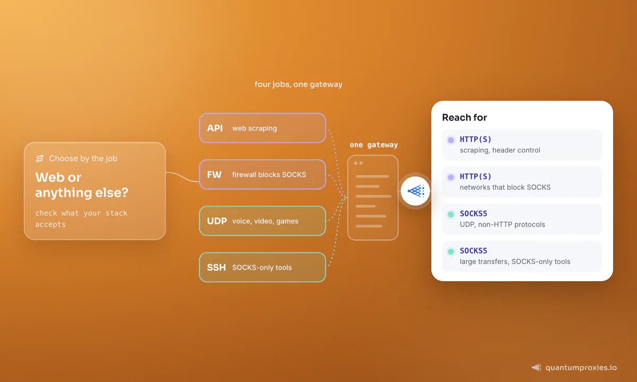
Task: Select the purple dot beside "networks that block SOCKS"
Action: point(451,177)
